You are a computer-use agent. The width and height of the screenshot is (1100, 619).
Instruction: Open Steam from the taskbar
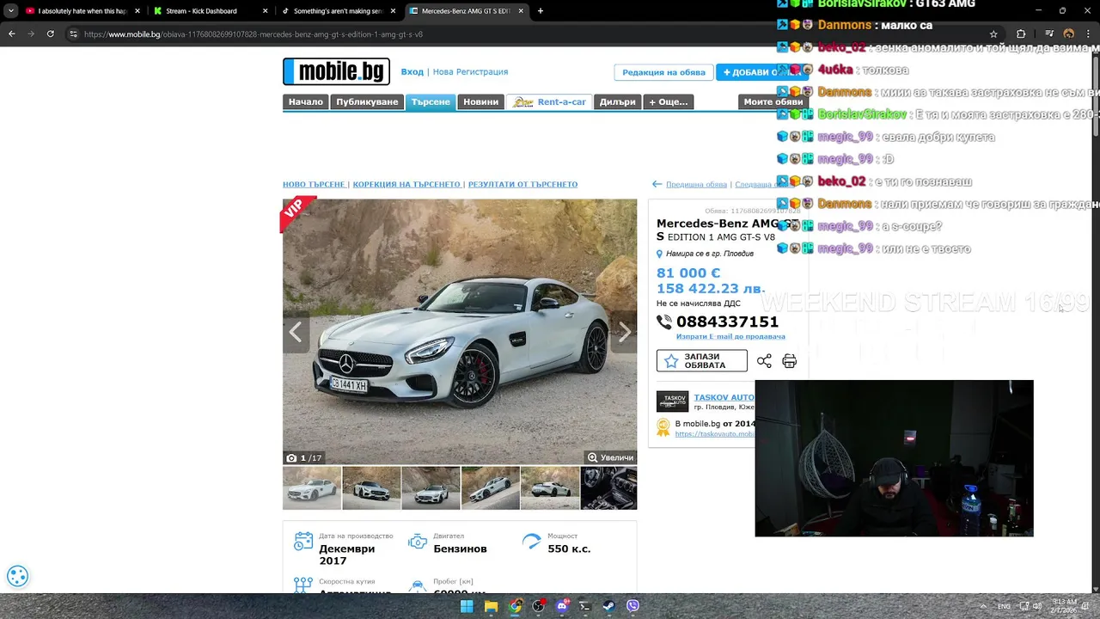[608, 606]
